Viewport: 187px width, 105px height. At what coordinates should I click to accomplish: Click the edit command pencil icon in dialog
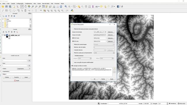tap(114, 69)
